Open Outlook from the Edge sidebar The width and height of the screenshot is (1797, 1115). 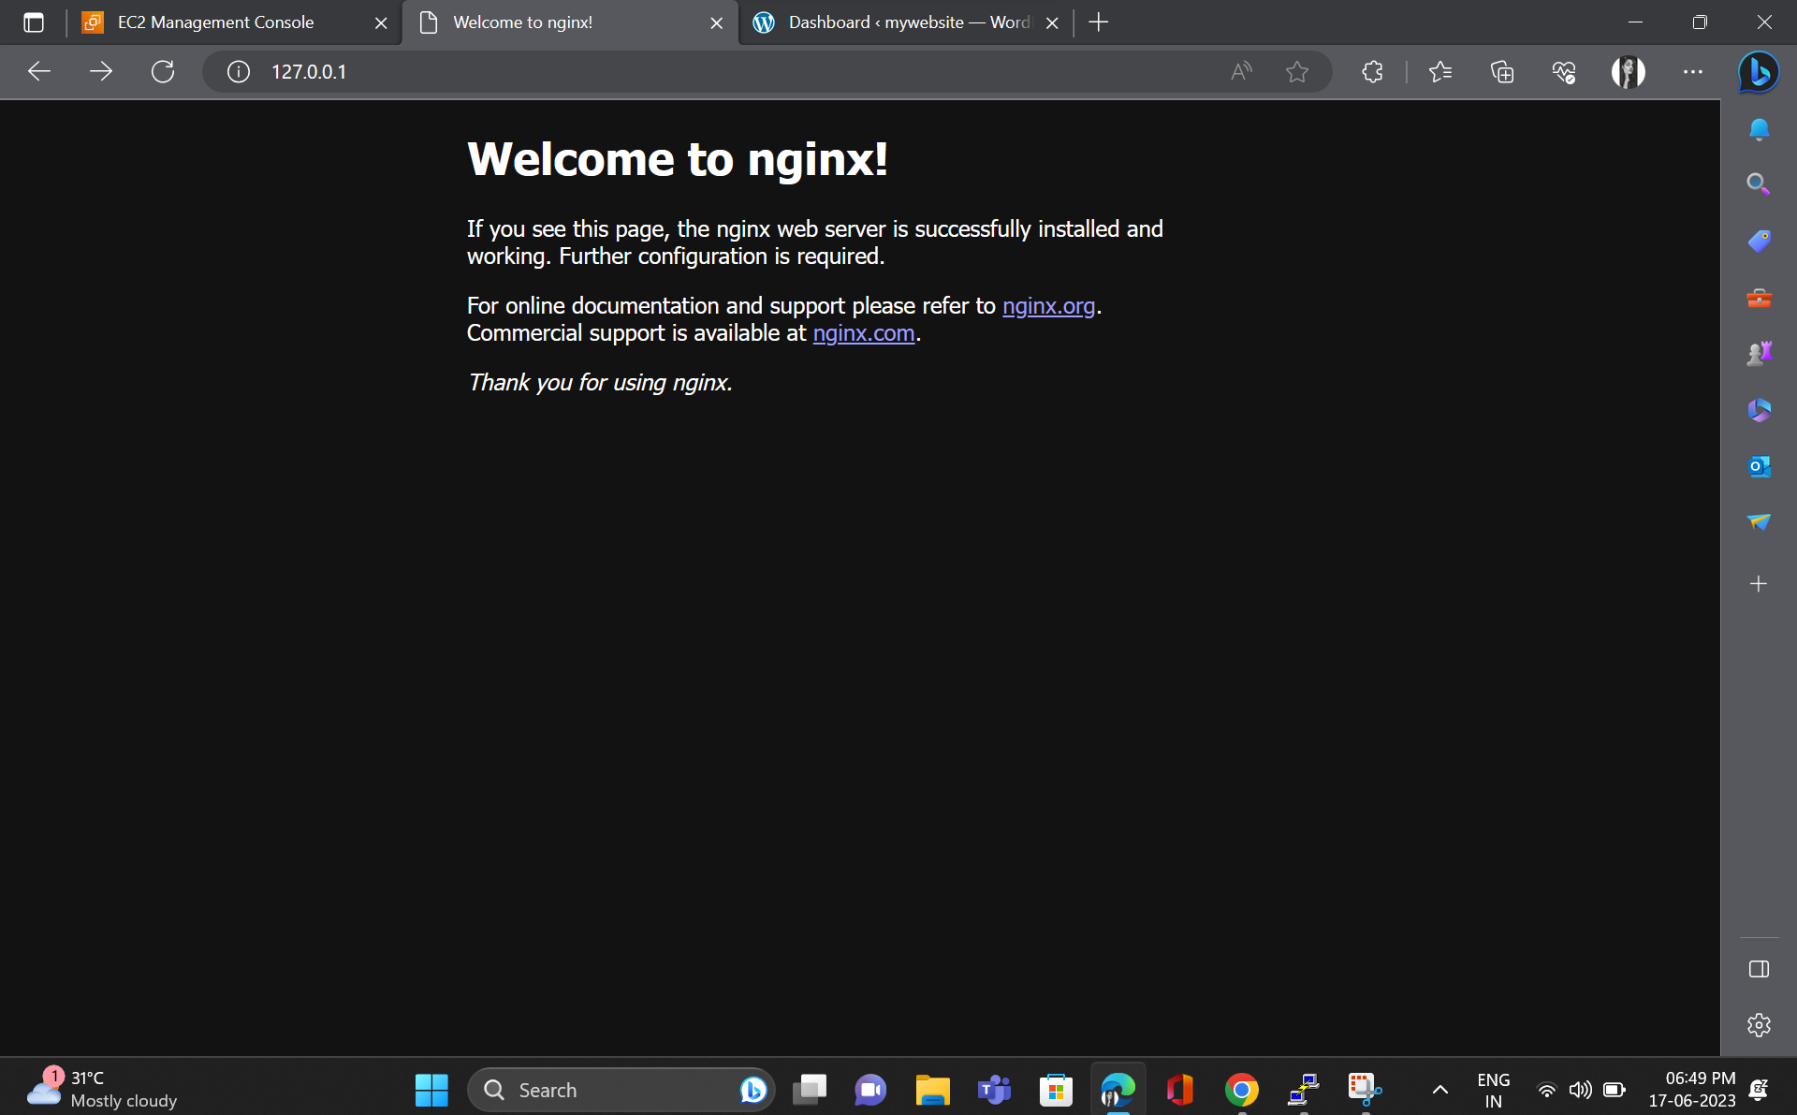click(x=1759, y=465)
